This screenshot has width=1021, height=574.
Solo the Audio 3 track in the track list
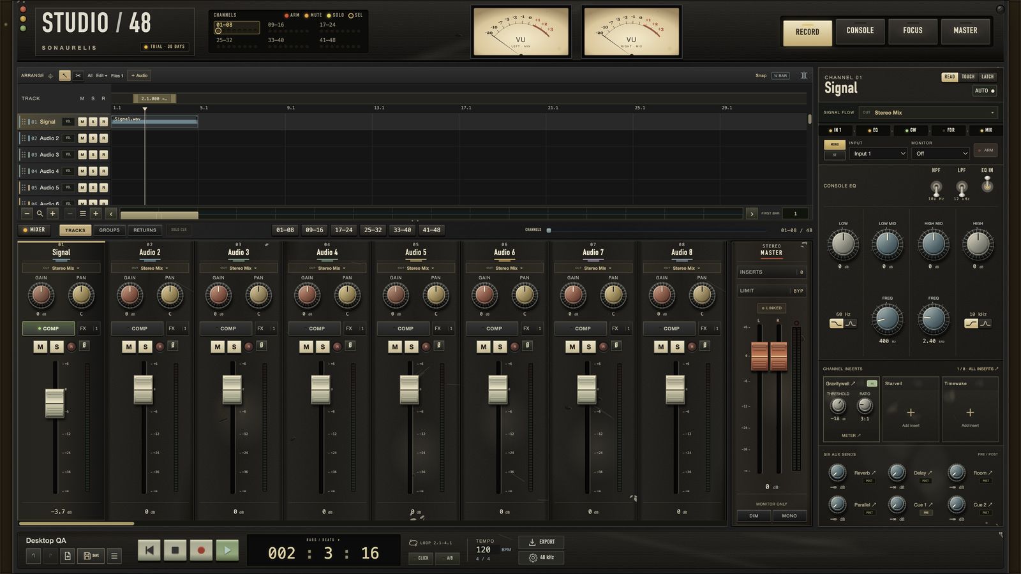click(x=93, y=154)
